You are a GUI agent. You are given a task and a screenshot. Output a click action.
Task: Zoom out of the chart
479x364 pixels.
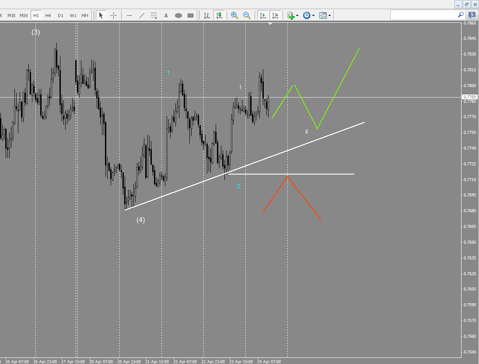[x=247, y=15]
